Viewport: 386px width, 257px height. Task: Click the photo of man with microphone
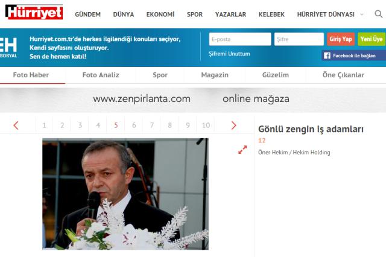coord(125,194)
